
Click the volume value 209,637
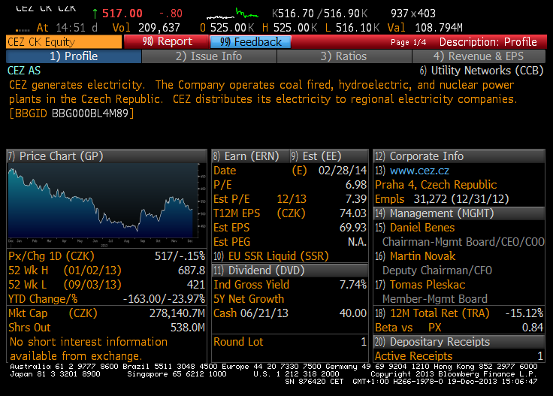(x=159, y=28)
